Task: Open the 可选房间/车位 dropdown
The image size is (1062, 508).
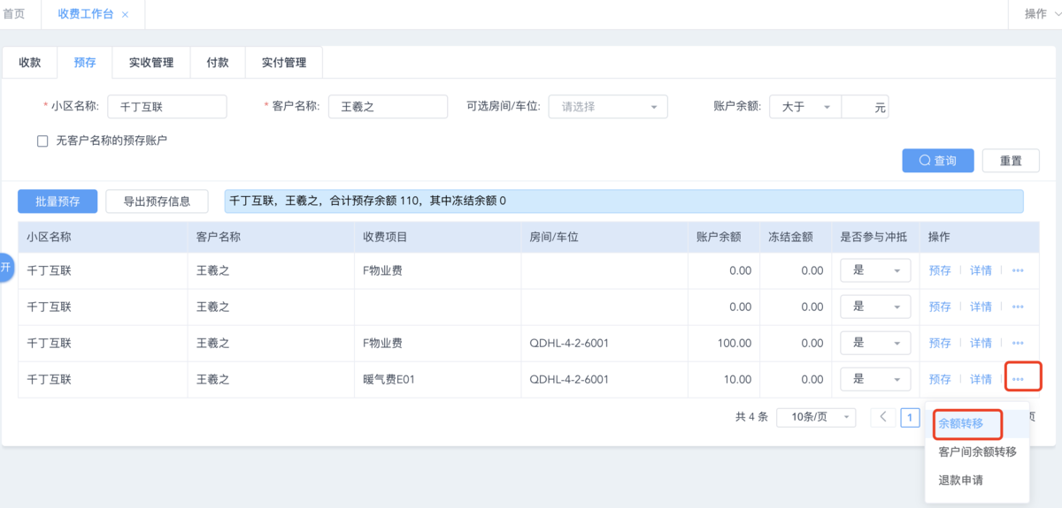Action: coord(608,107)
